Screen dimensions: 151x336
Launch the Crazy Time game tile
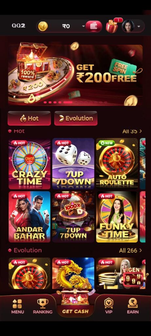tap(29, 164)
